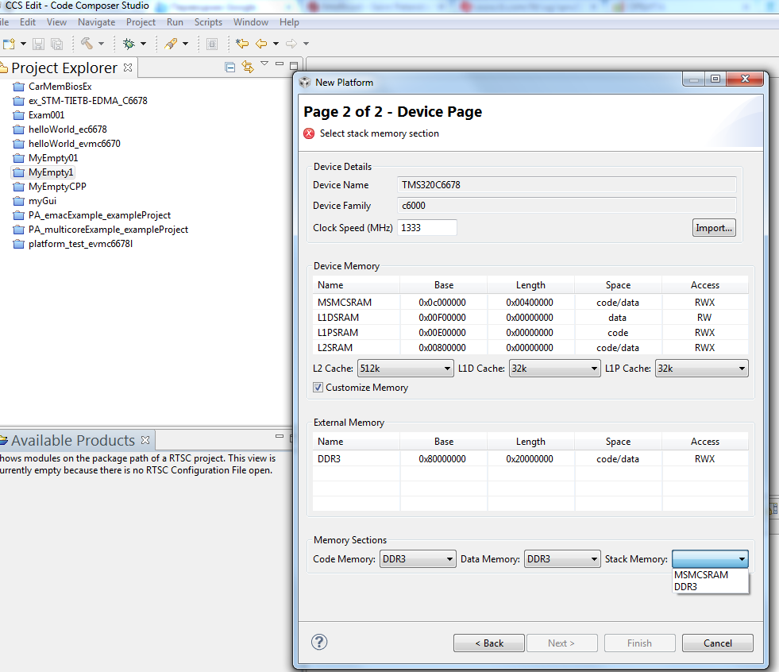Minimize the Available Products view
The width and height of the screenshot is (779, 672).
point(280,436)
